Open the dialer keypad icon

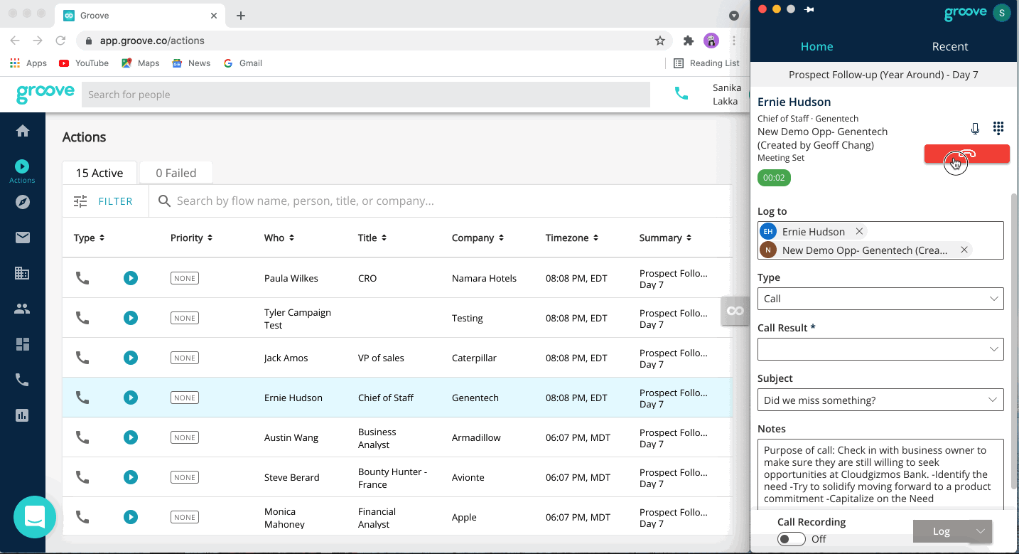(998, 128)
